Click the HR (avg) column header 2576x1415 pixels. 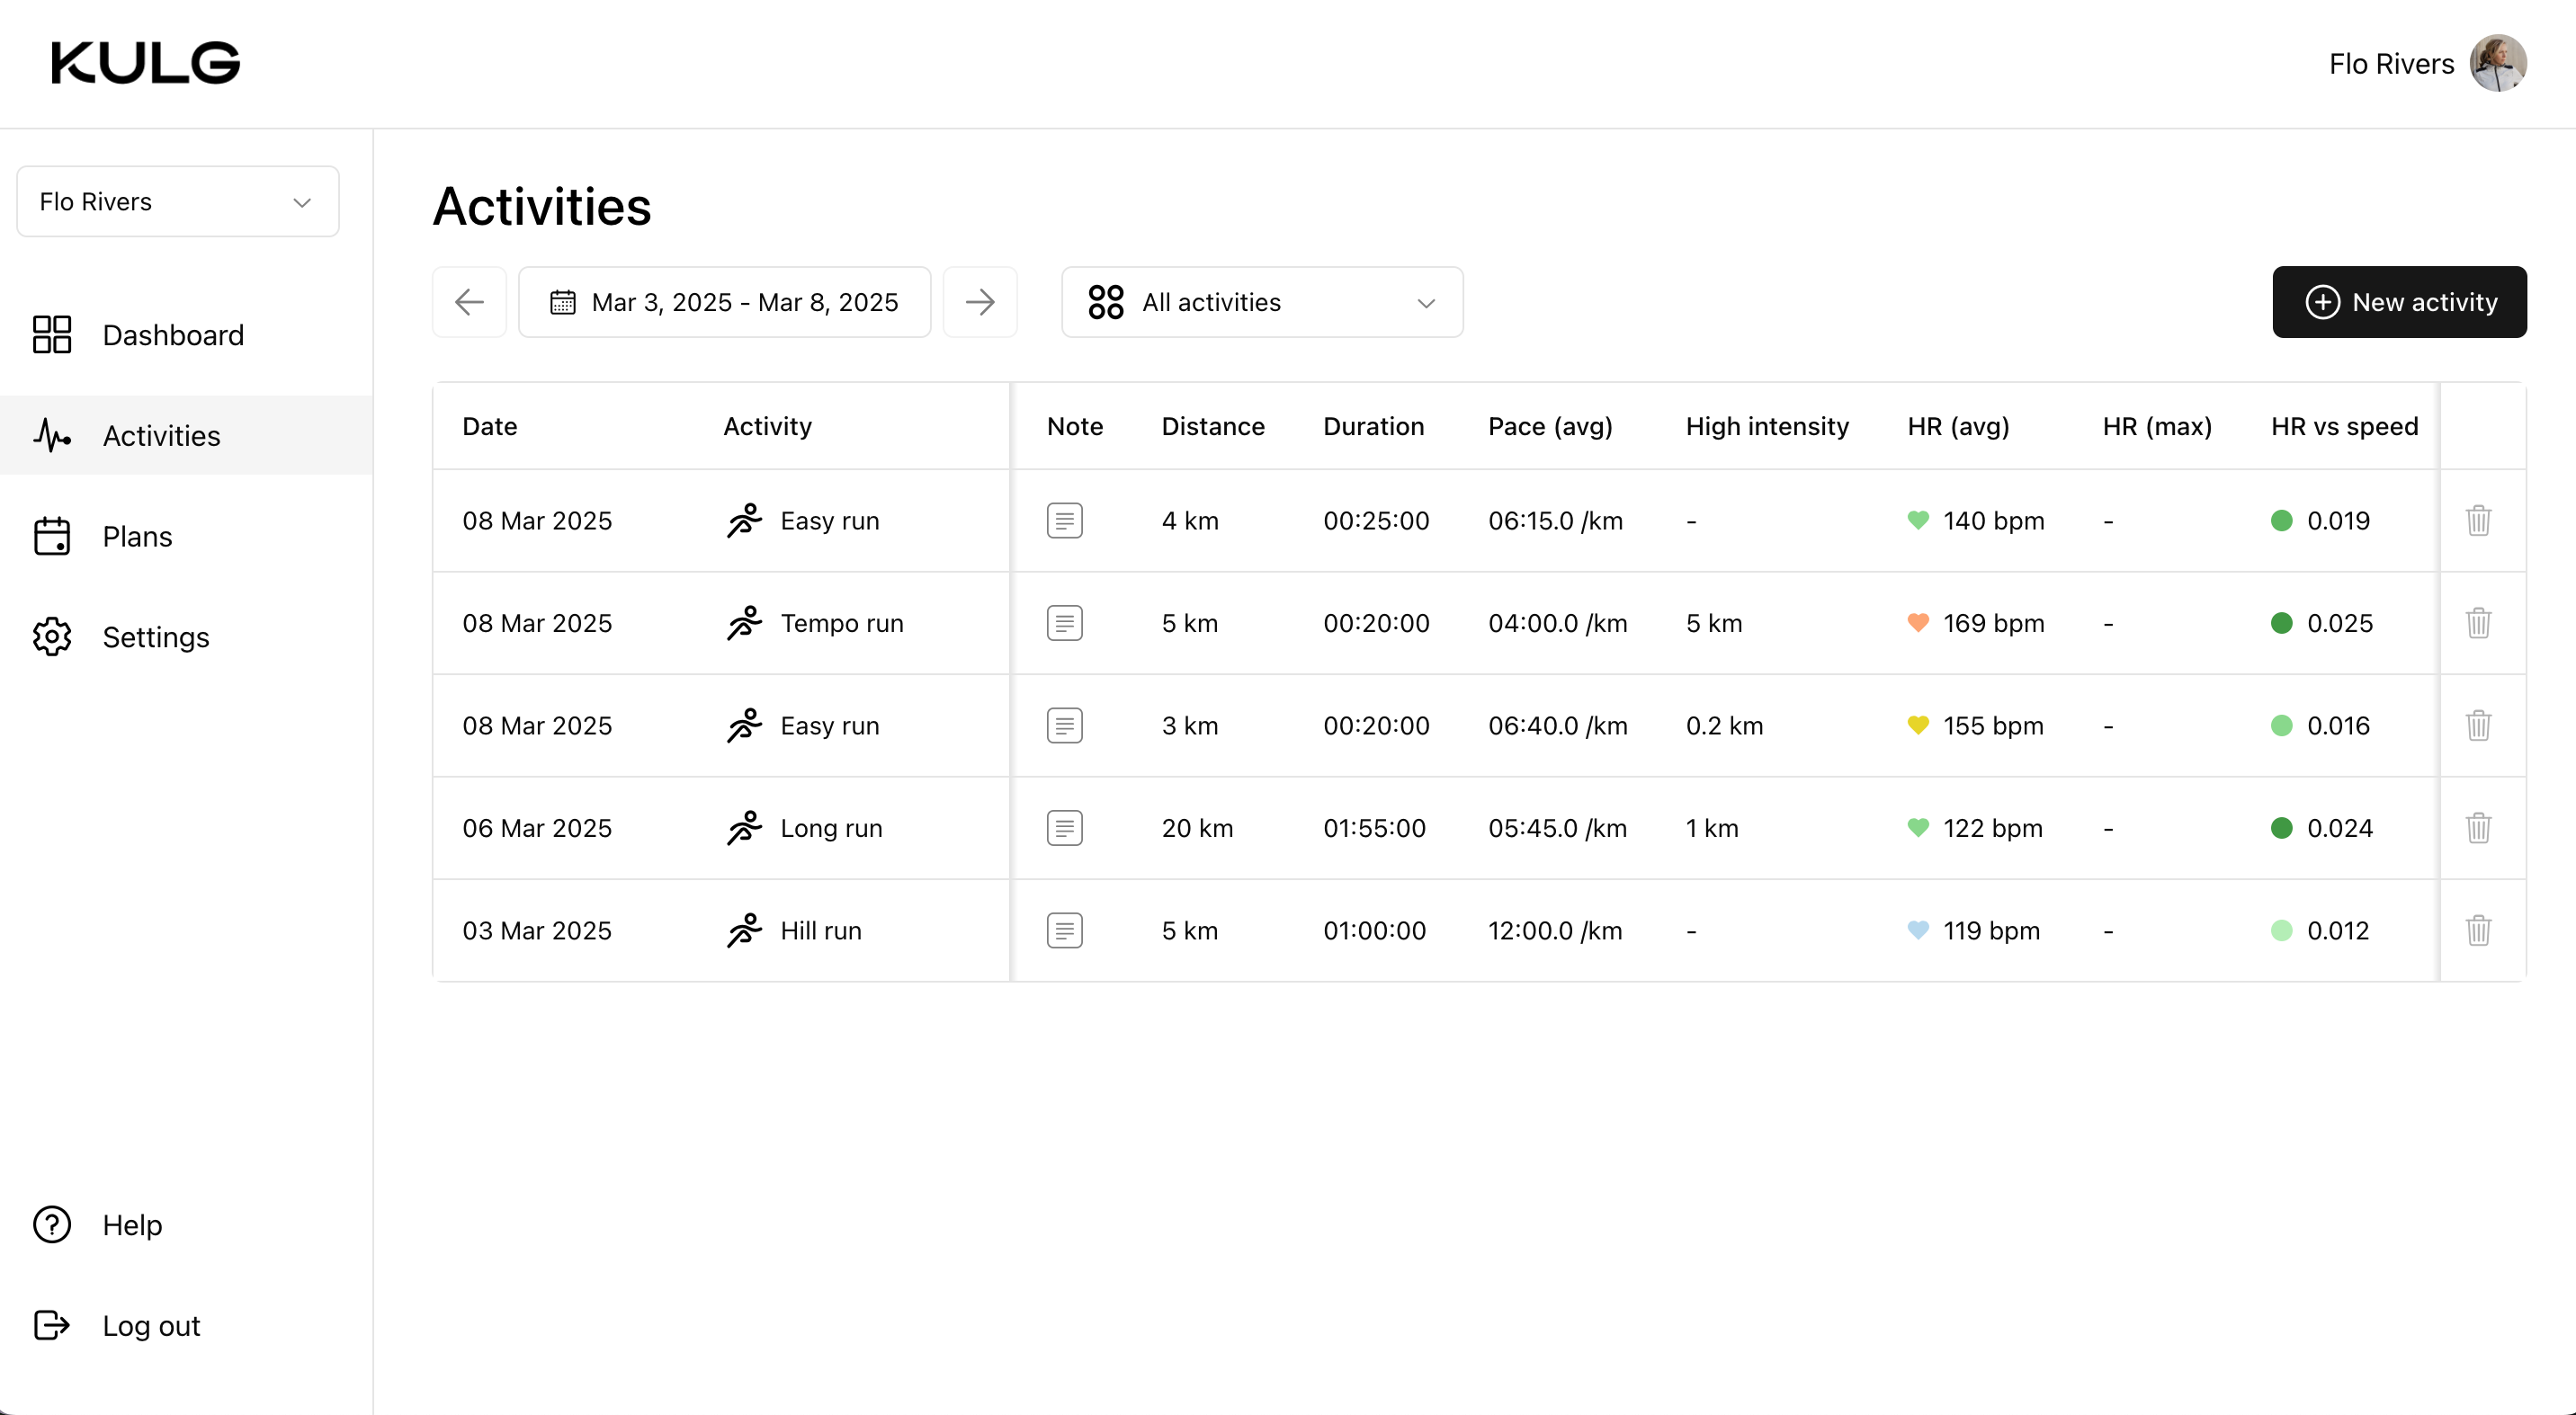pyautogui.click(x=1958, y=427)
